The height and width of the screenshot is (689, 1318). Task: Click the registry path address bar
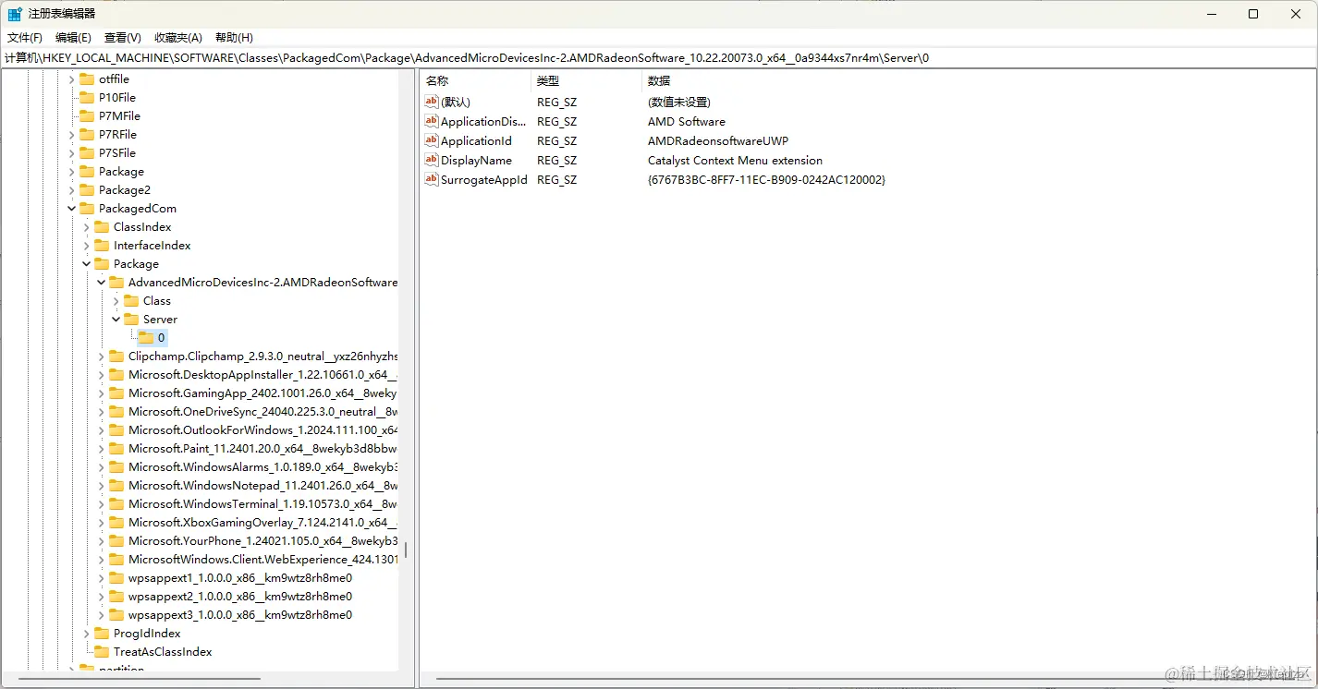659,57
